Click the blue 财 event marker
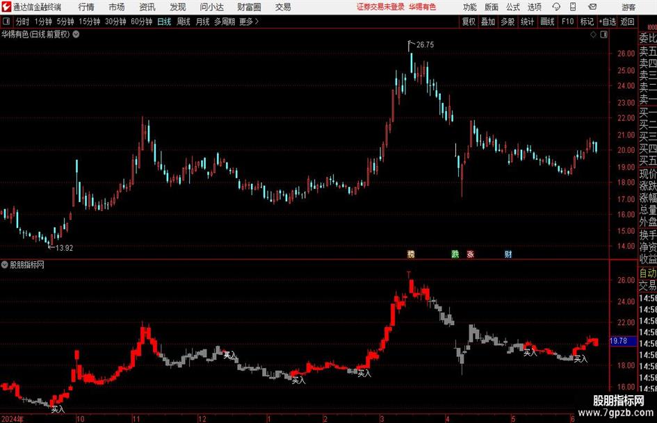Viewport: 657px width, 423px height. (x=508, y=254)
